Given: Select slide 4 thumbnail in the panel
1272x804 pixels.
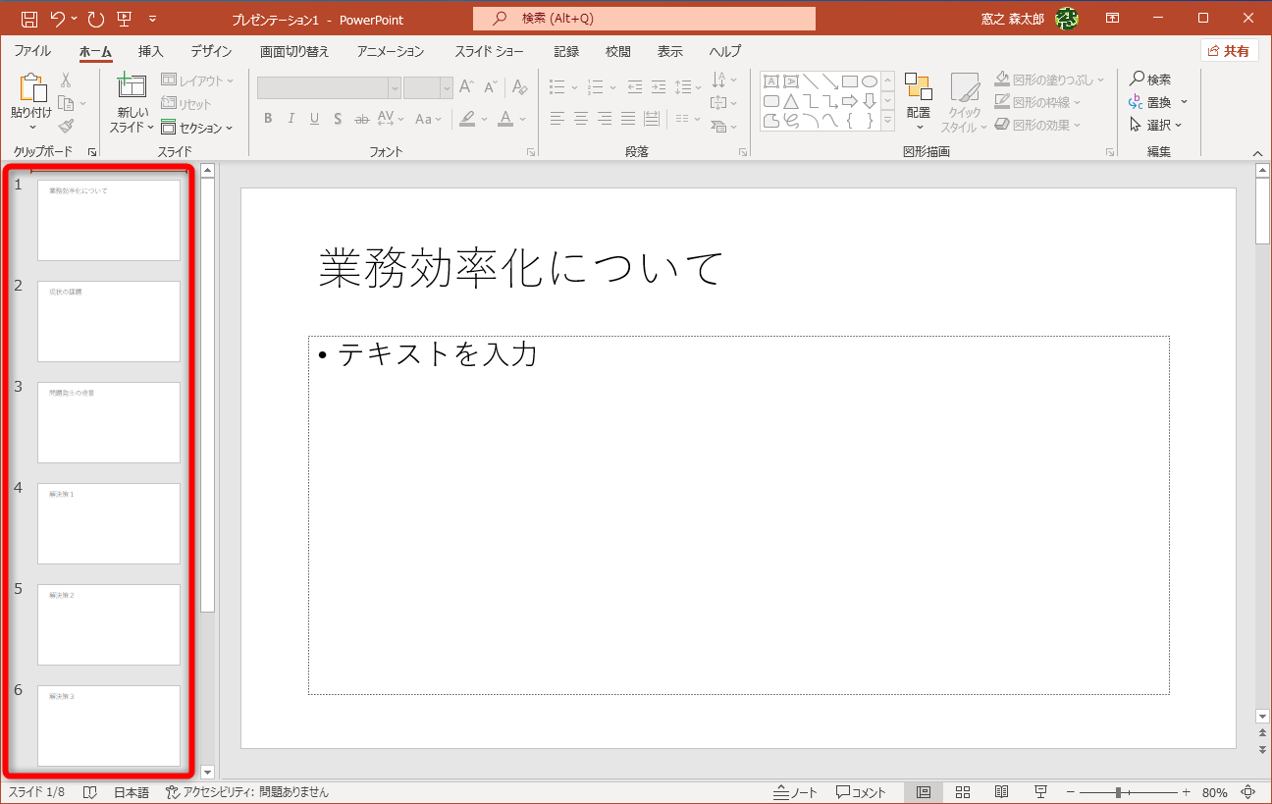Looking at the screenshot, I should (108, 523).
